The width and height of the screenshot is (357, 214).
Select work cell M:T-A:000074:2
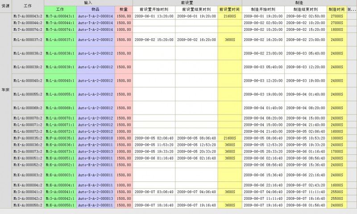pos(28,29)
